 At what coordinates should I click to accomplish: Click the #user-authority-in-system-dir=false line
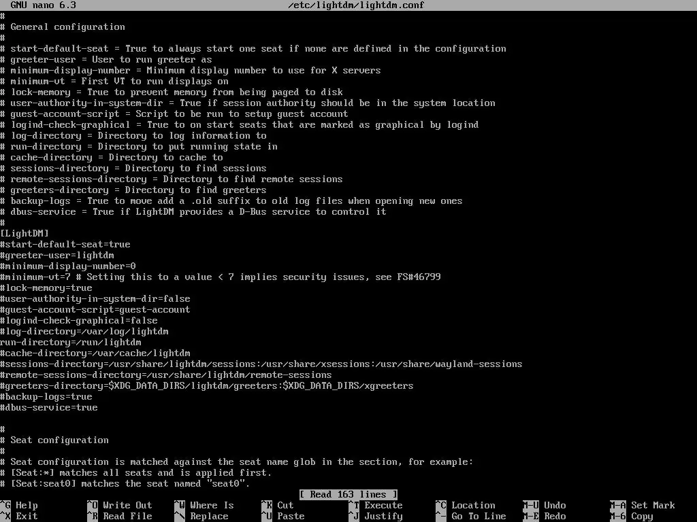point(95,299)
